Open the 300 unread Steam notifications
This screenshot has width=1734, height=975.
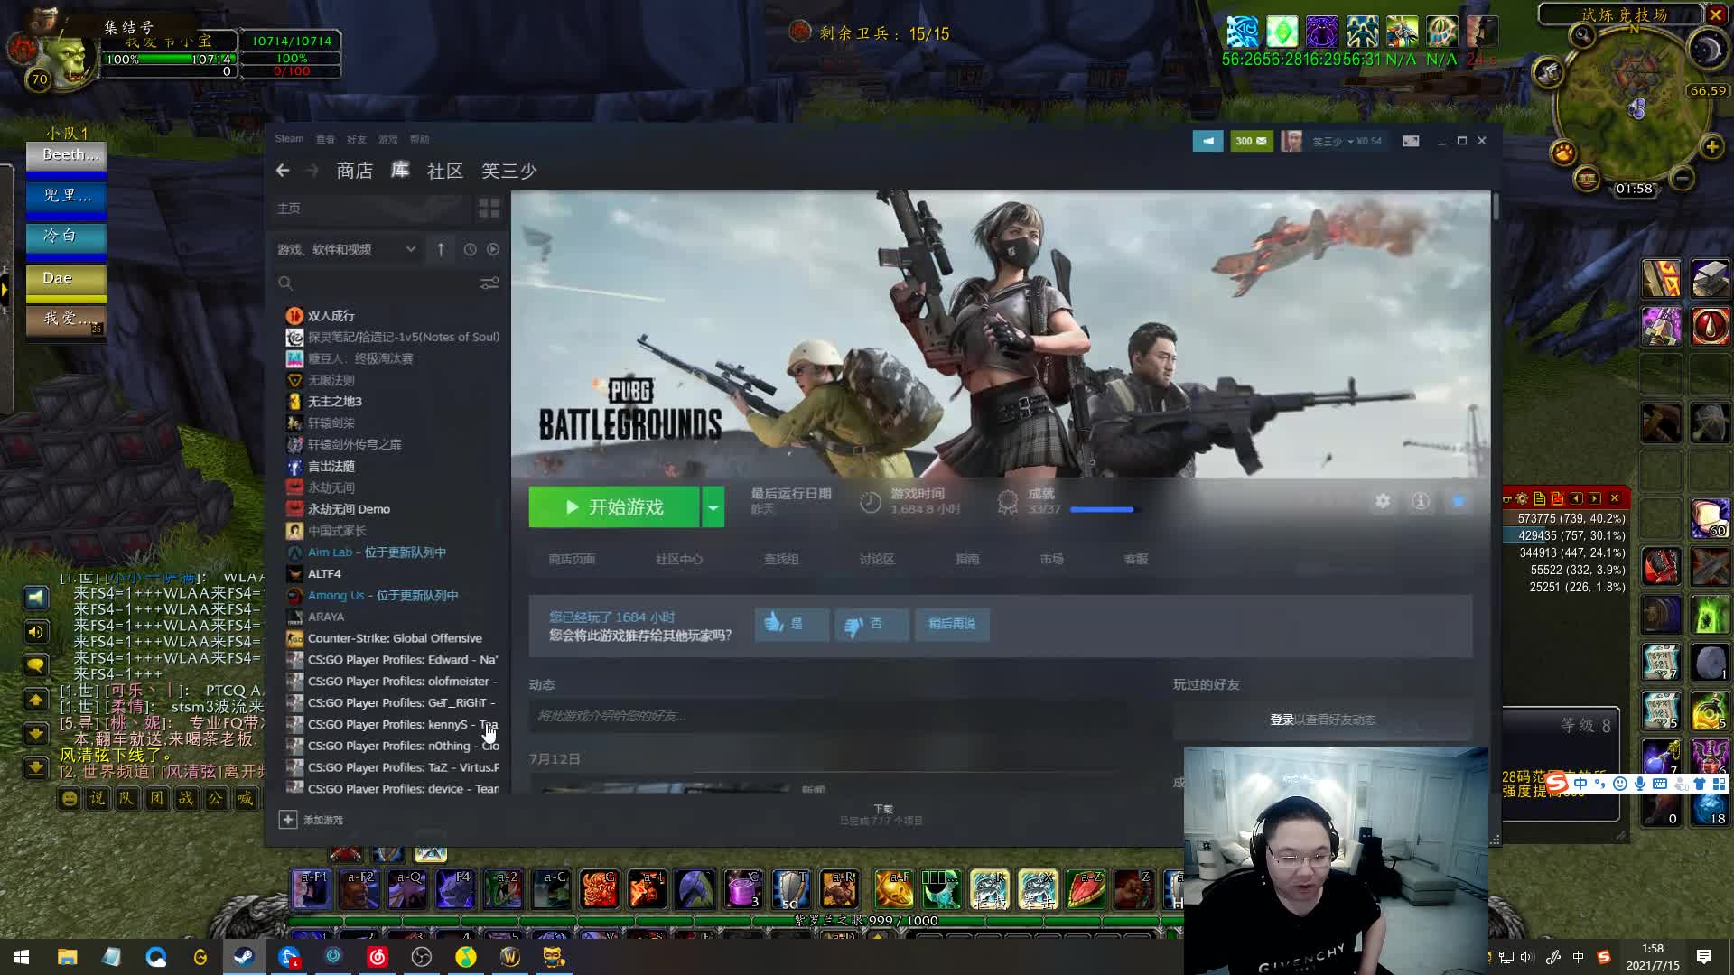click(1251, 141)
